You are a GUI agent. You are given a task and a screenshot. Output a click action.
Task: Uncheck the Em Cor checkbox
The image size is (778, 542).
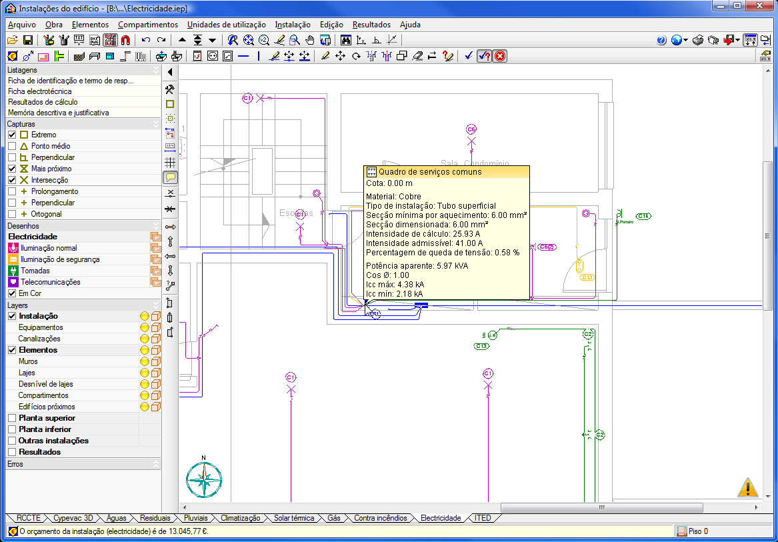[x=12, y=293]
